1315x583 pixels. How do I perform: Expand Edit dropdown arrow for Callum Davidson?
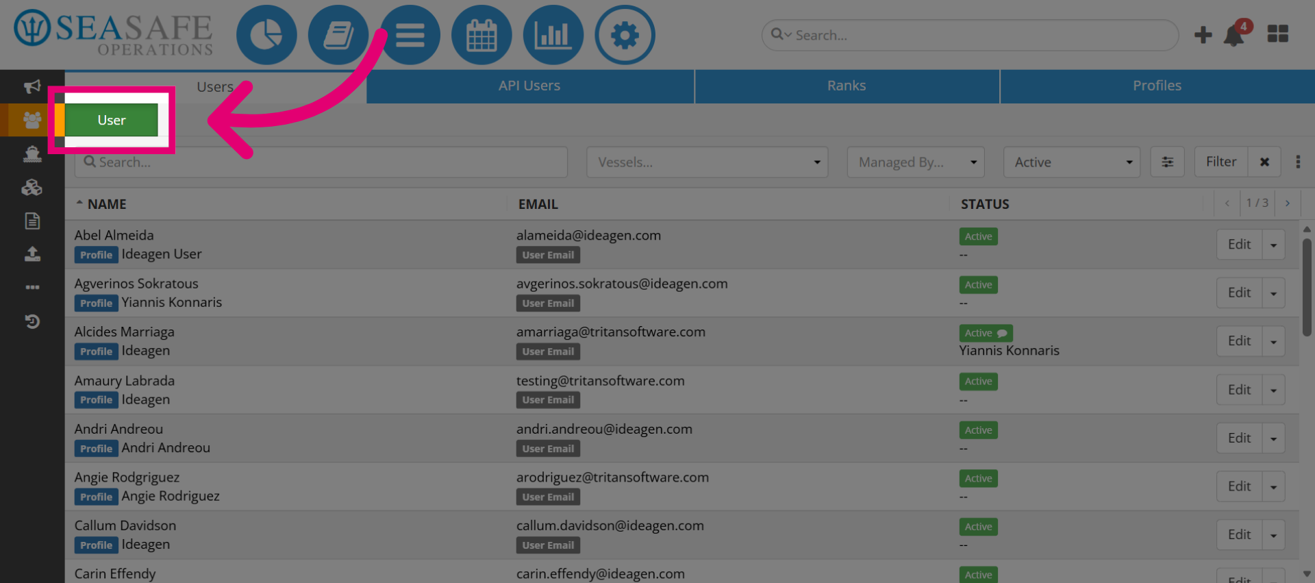[1273, 535]
